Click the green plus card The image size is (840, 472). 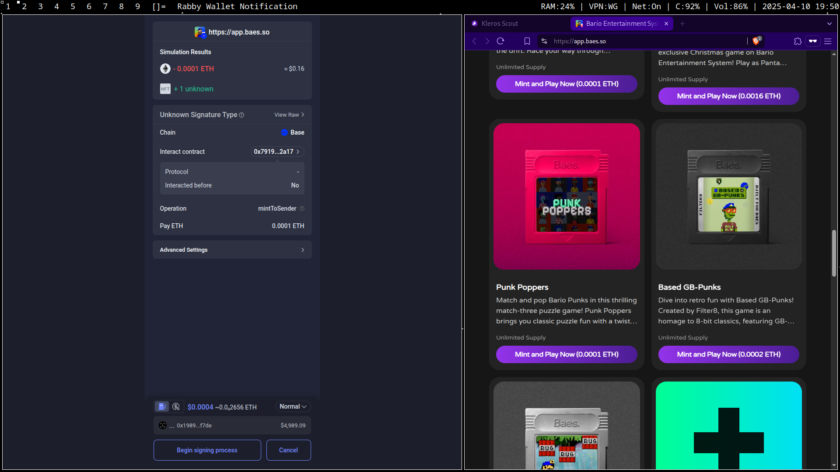tap(729, 426)
